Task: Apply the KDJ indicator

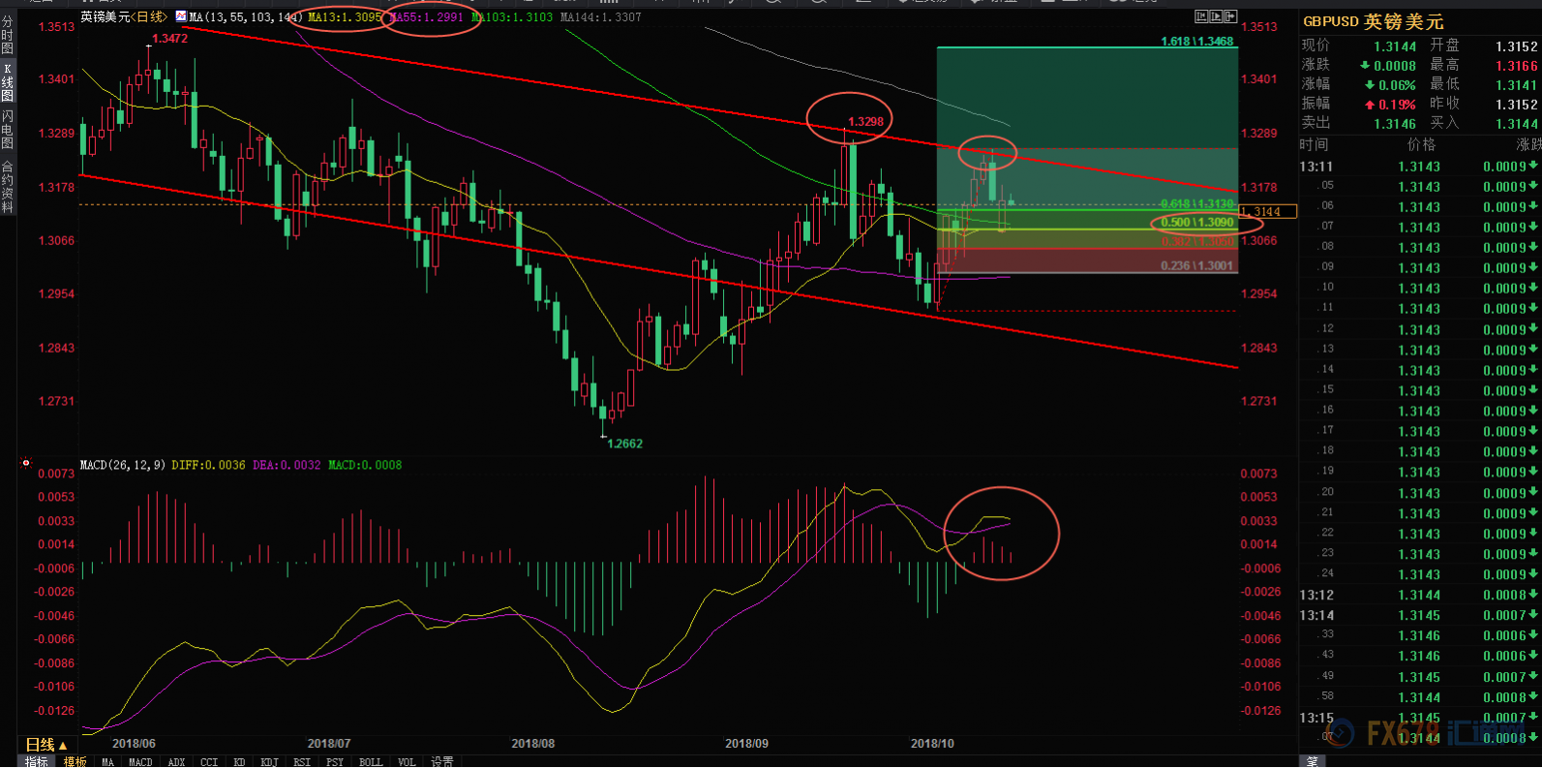Action: [x=269, y=761]
